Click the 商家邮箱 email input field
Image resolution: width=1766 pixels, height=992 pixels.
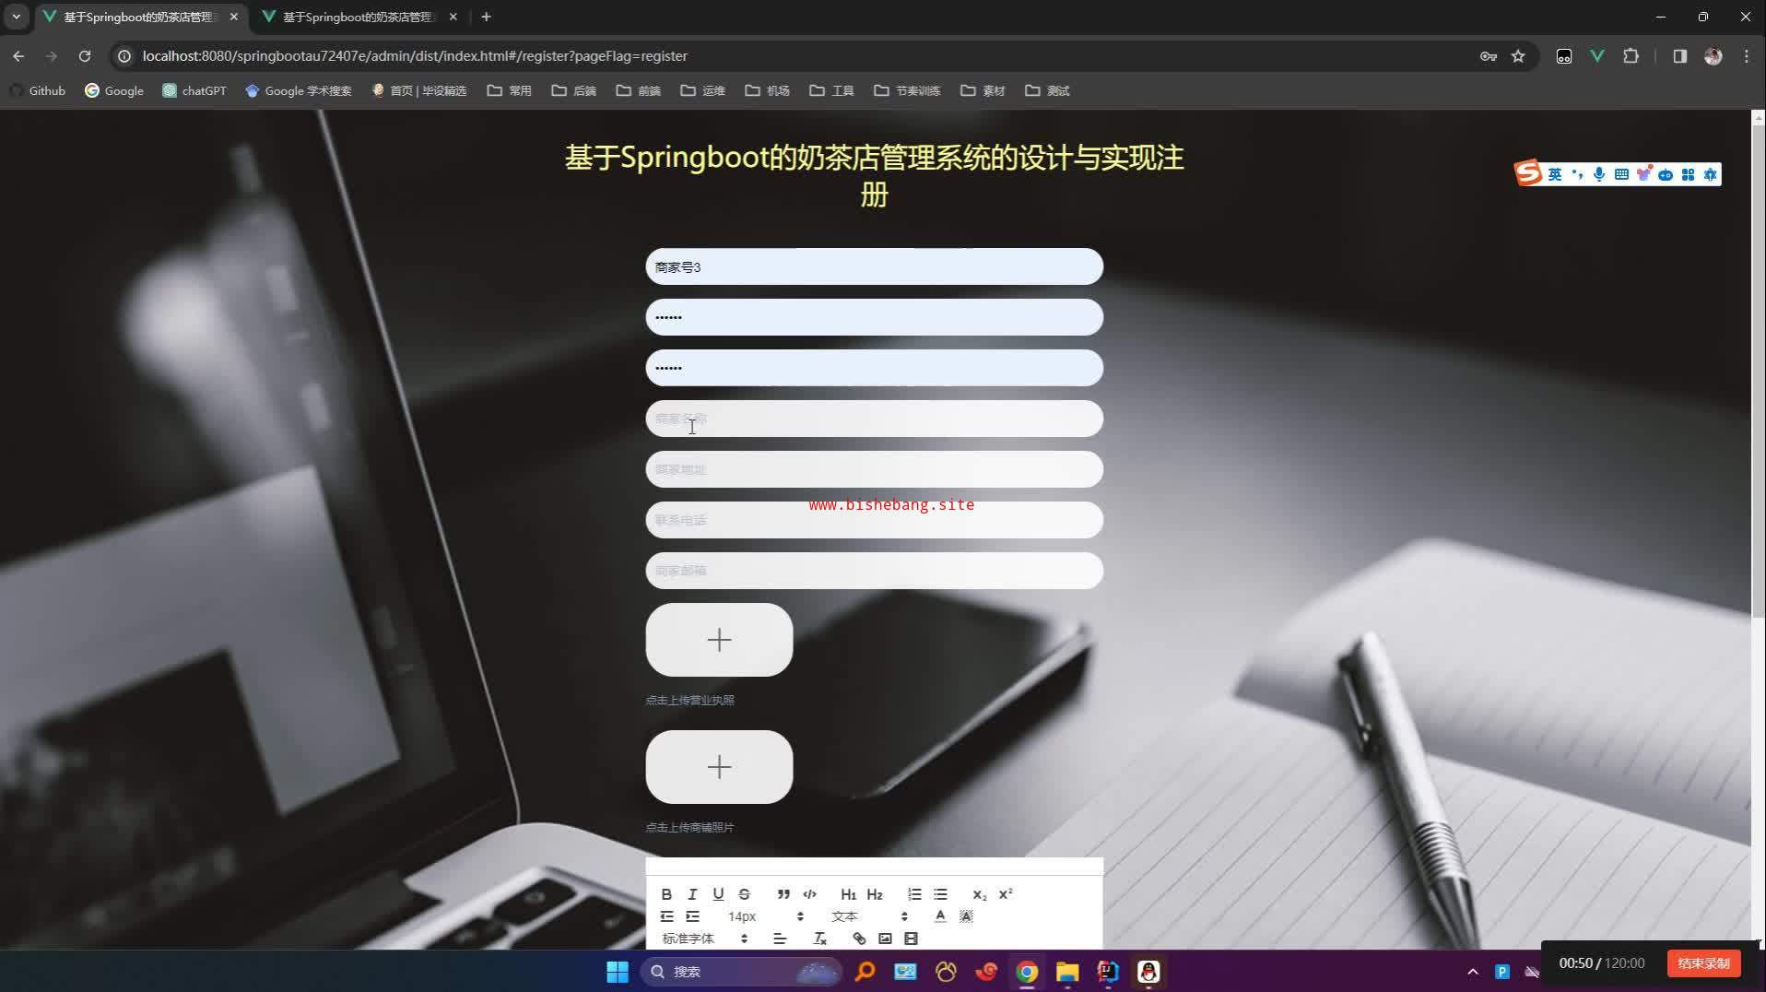(x=874, y=571)
